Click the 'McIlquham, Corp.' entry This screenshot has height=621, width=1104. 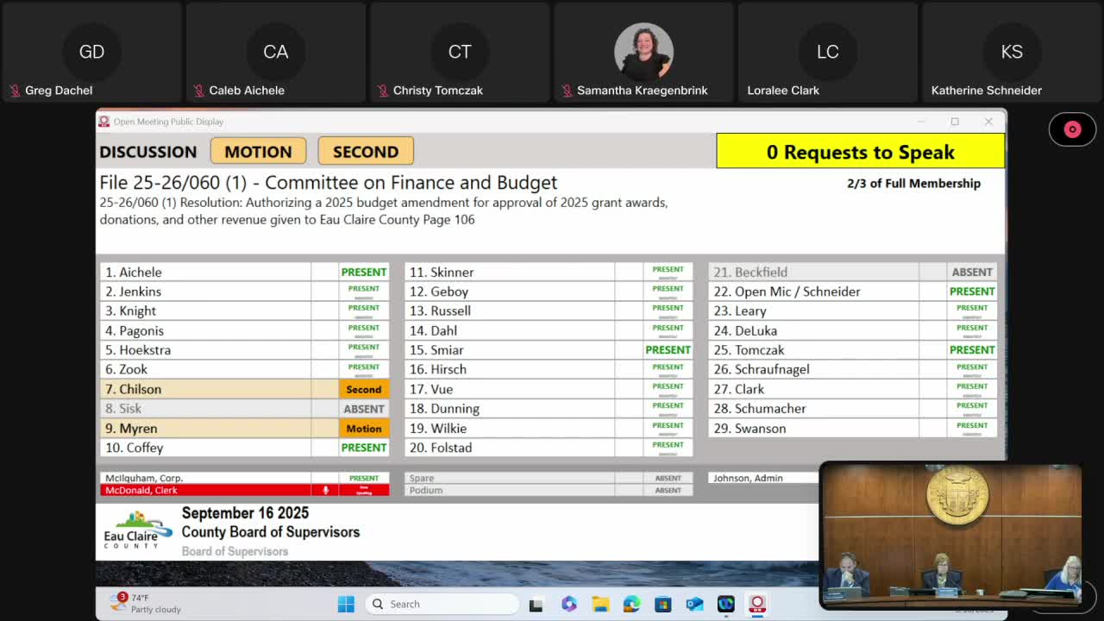coord(245,478)
